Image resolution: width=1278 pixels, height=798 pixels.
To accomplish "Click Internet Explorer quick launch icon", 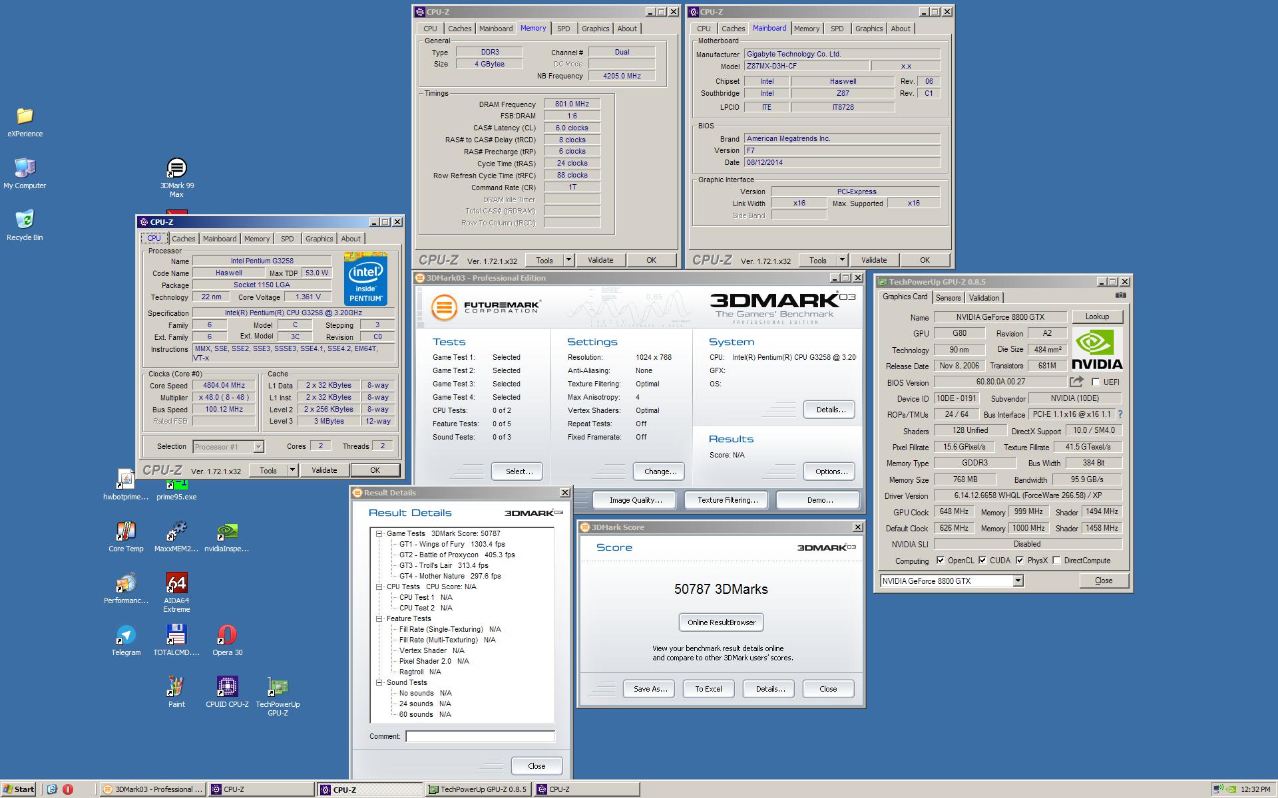I will click(52, 789).
